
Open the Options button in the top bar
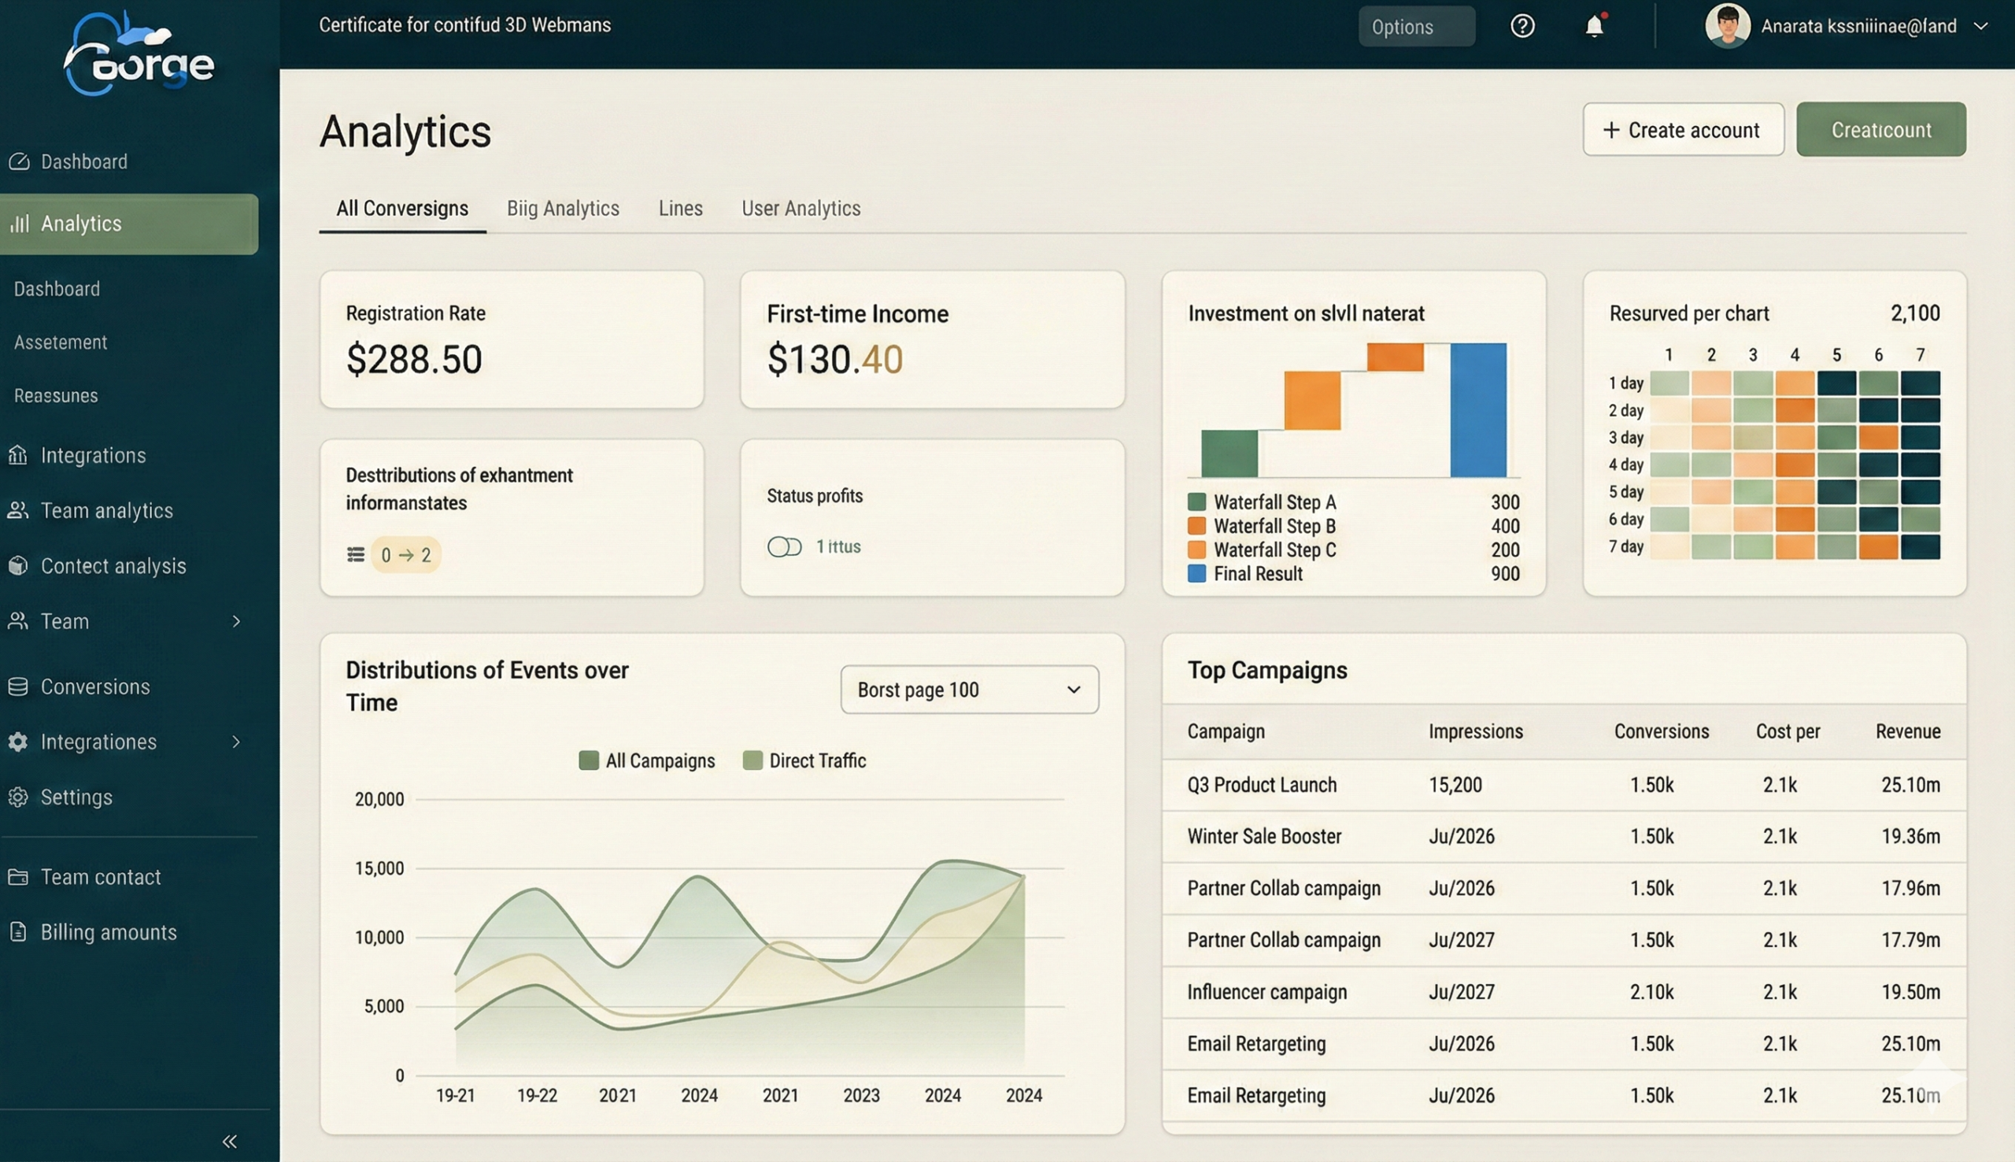1416,25
